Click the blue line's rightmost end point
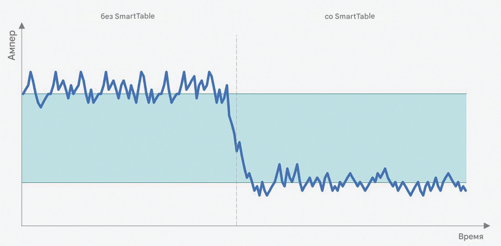Image resolution: width=501 pixels, height=246 pixels. tap(466, 190)
